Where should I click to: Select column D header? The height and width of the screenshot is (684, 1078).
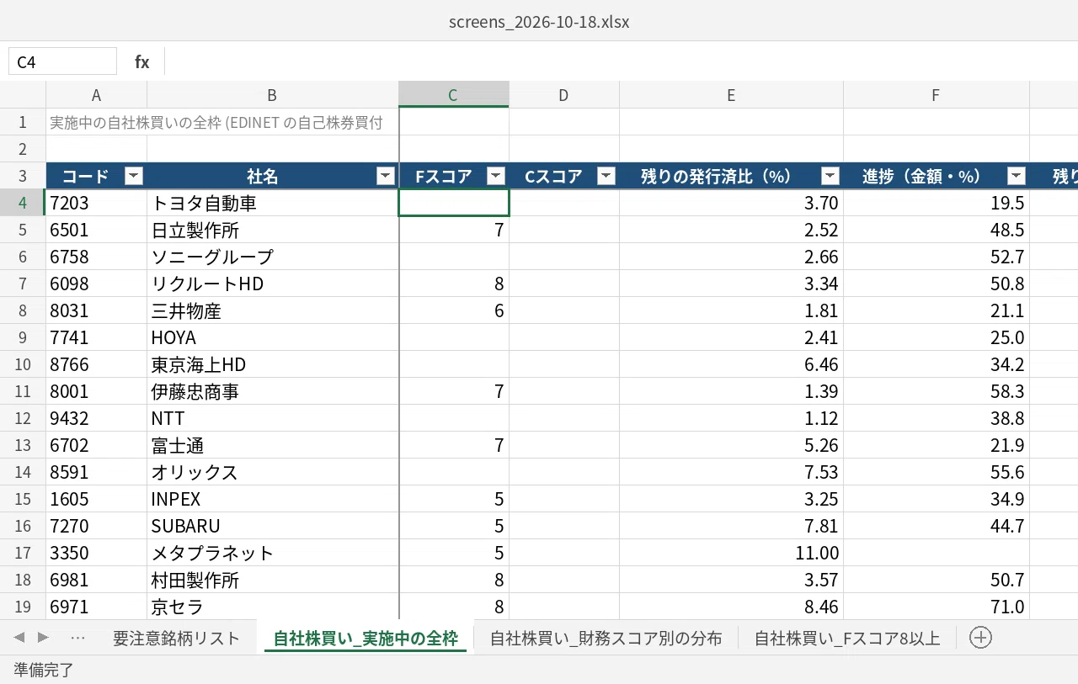coord(563,95)
